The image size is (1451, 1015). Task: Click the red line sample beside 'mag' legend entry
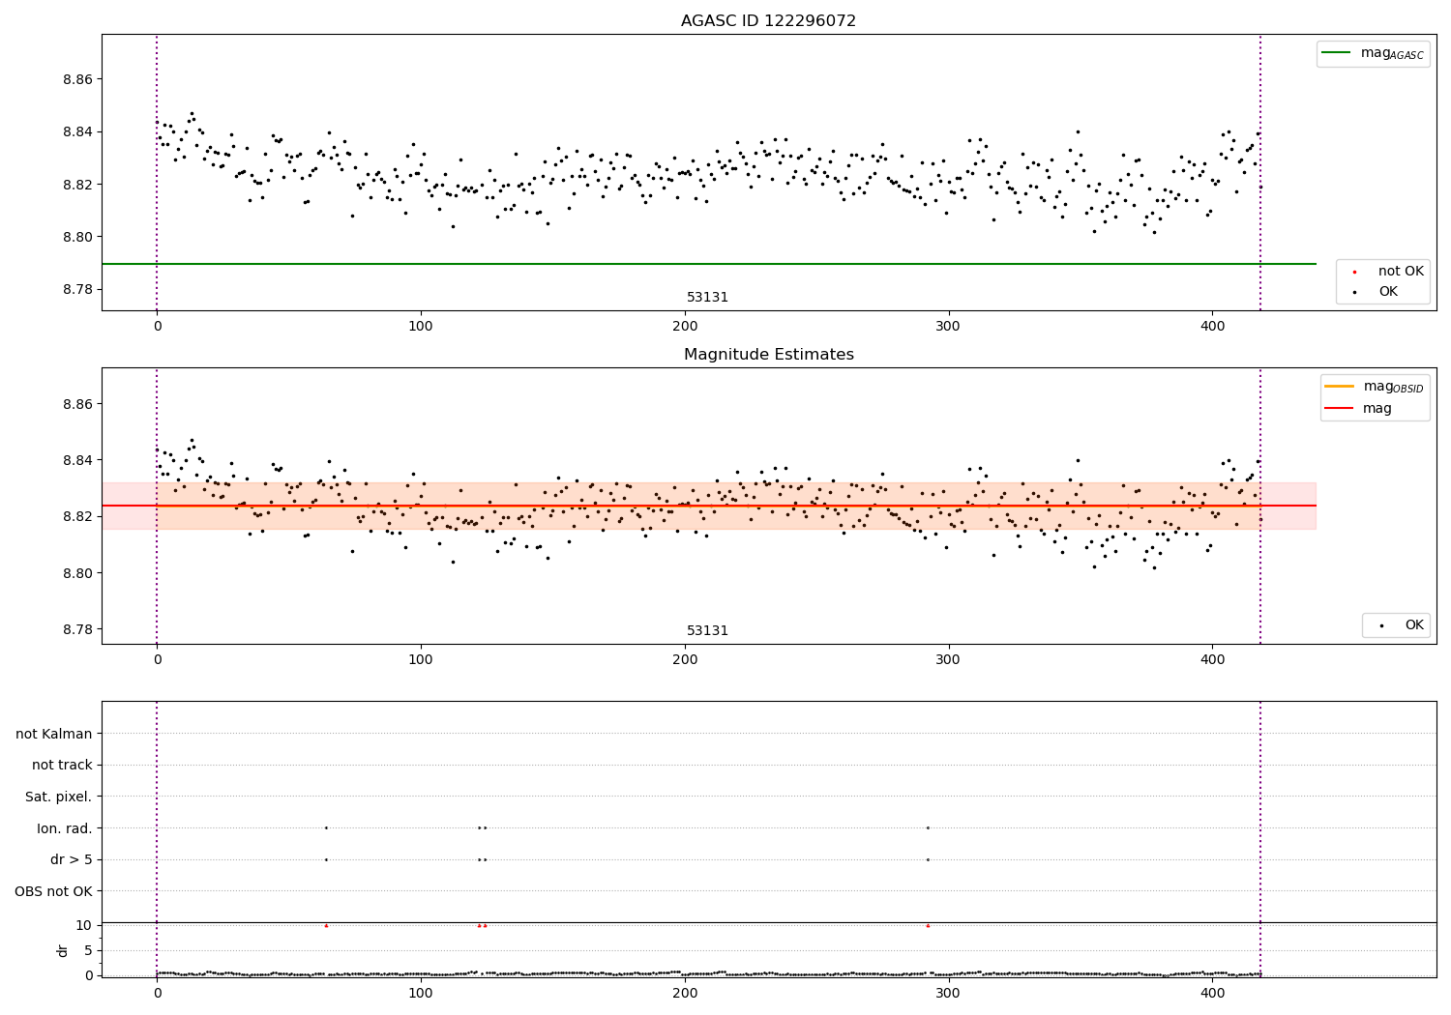pyautogui.click(x=1339, y=408)
